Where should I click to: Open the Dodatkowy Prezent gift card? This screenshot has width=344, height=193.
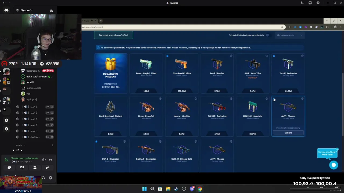click(111, 73)
